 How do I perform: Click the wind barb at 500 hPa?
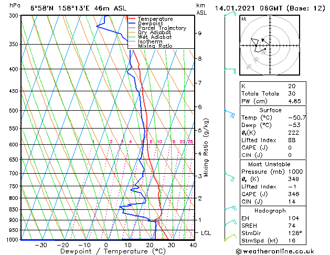(230, 114)
